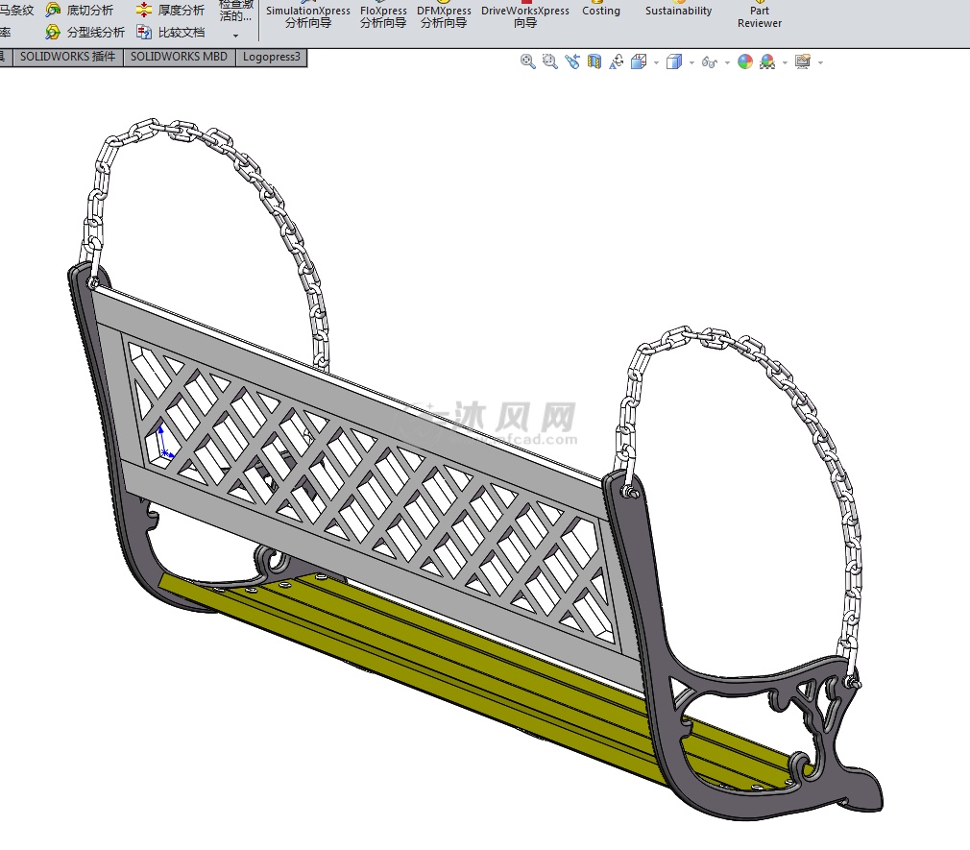Open View Settings monitor icon

tap(803, 62)
